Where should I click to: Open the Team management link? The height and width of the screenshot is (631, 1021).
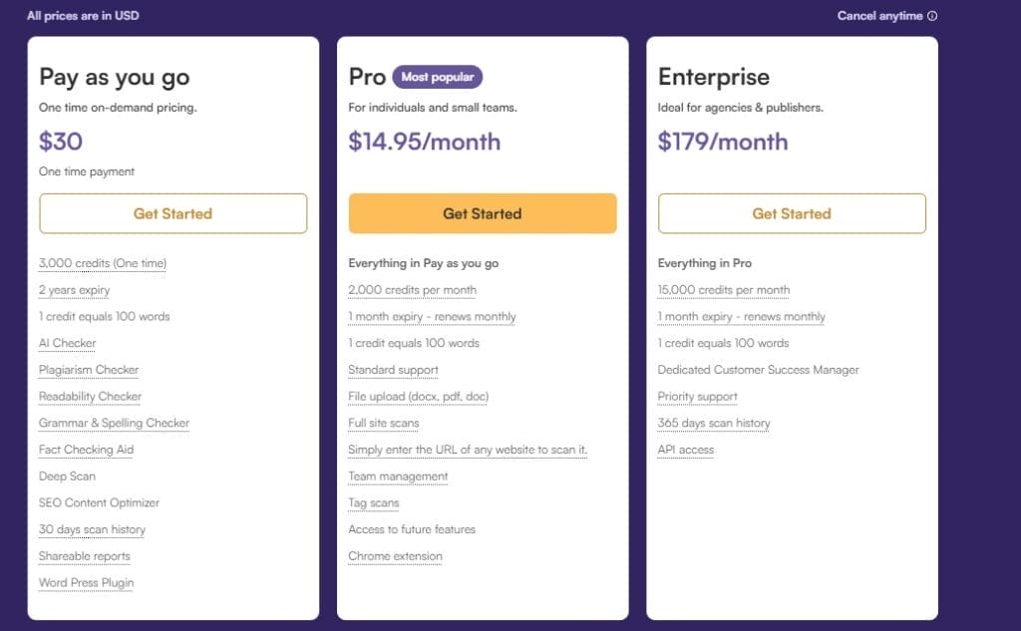(x=398, y=476)
